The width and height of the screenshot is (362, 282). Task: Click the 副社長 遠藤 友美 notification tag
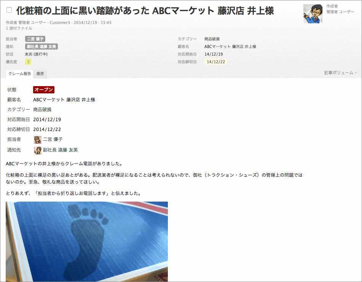coord(41,46)
